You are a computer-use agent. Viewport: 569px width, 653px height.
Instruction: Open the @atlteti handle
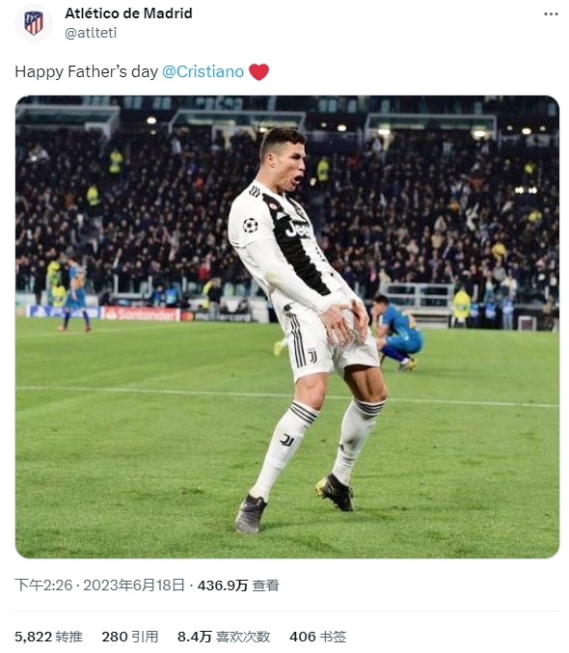[x=91, y=33]
